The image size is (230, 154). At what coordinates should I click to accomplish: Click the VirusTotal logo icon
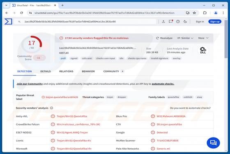pyautogui.click(x=8, y=21)
